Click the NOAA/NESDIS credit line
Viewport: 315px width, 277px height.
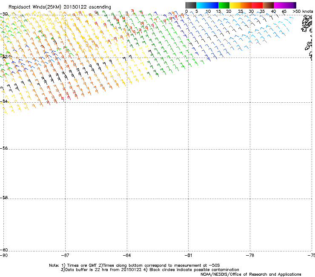[251, 274]
